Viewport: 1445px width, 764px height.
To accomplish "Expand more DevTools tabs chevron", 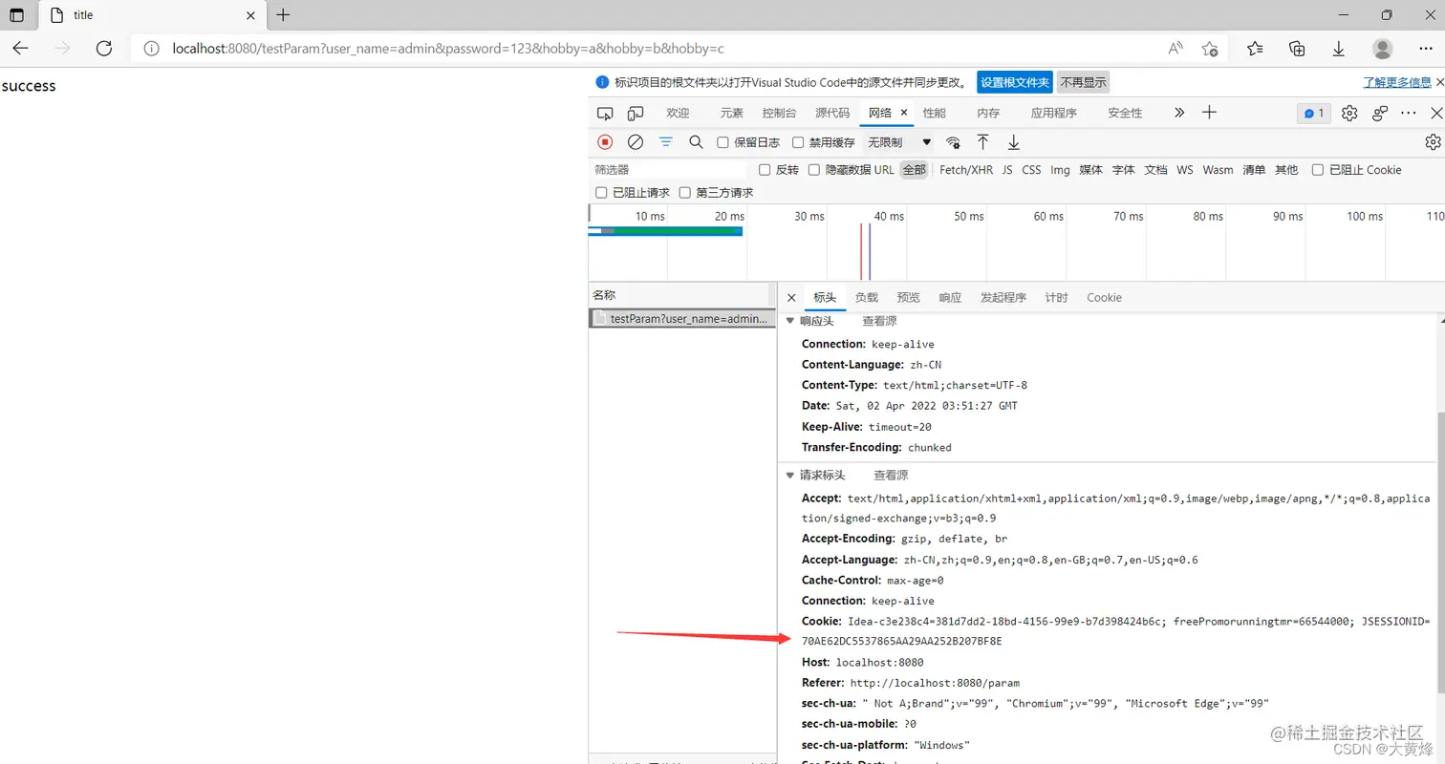I will 1179,113.
